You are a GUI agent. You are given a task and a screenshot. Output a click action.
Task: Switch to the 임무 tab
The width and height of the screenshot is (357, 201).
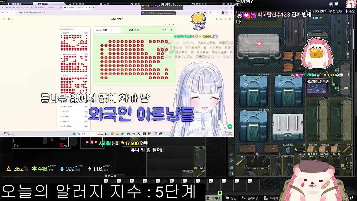pyautogui.click(x=168, y=4)
